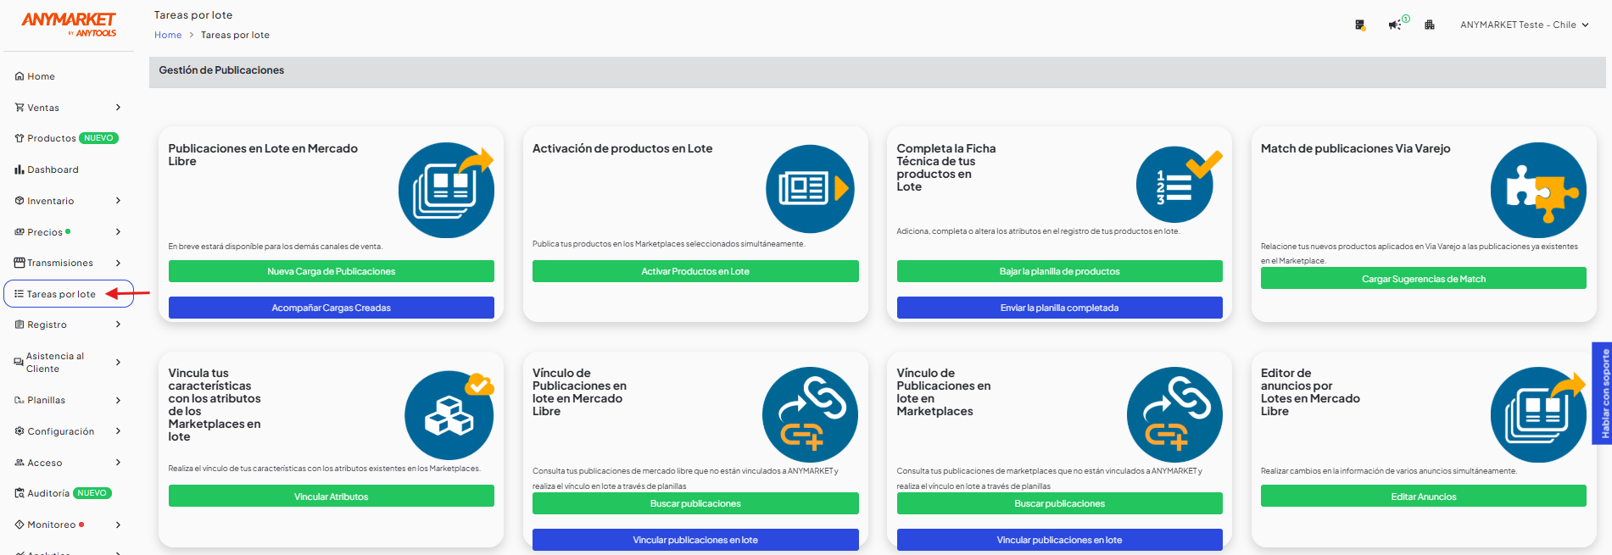Screen dimensions: 1612x555
Task: Expand the Planillas submenu chevron
Action: [118, 400]
